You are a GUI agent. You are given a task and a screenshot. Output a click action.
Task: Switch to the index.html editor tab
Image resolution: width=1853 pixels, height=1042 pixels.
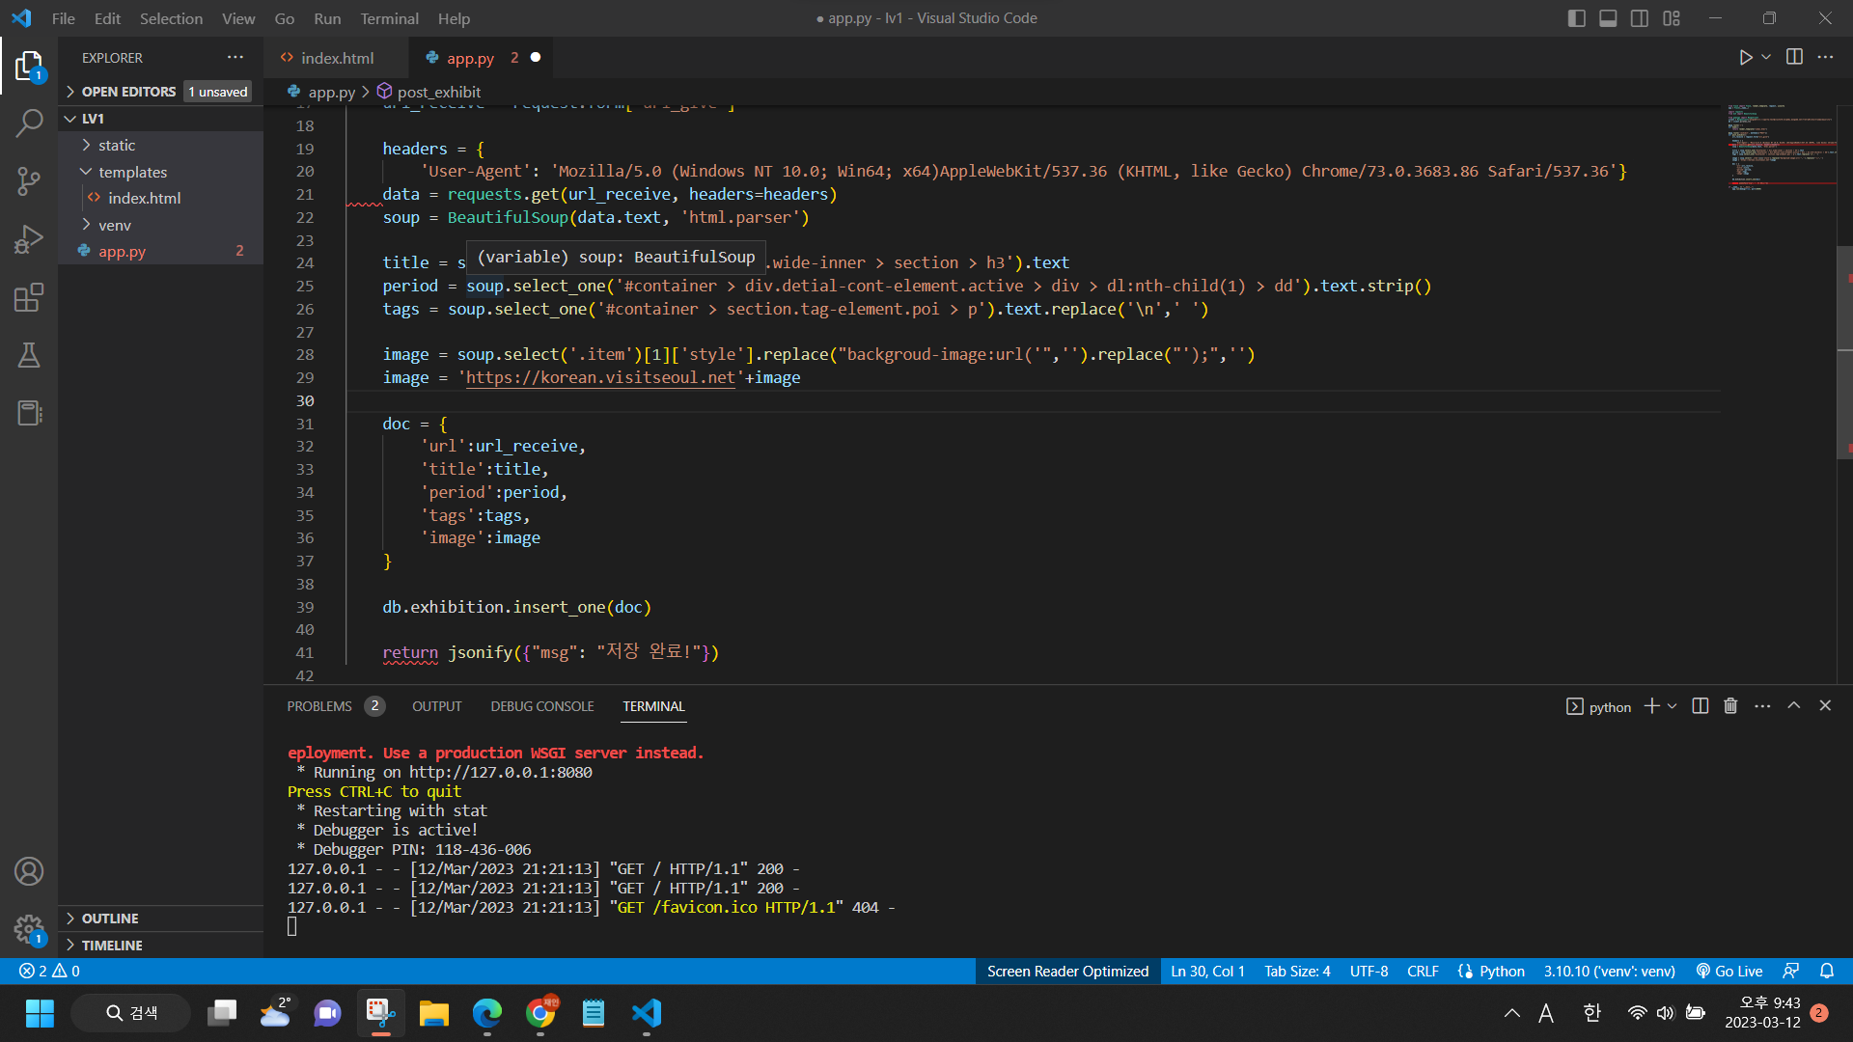pyautogui.click(x=336, y=58)
